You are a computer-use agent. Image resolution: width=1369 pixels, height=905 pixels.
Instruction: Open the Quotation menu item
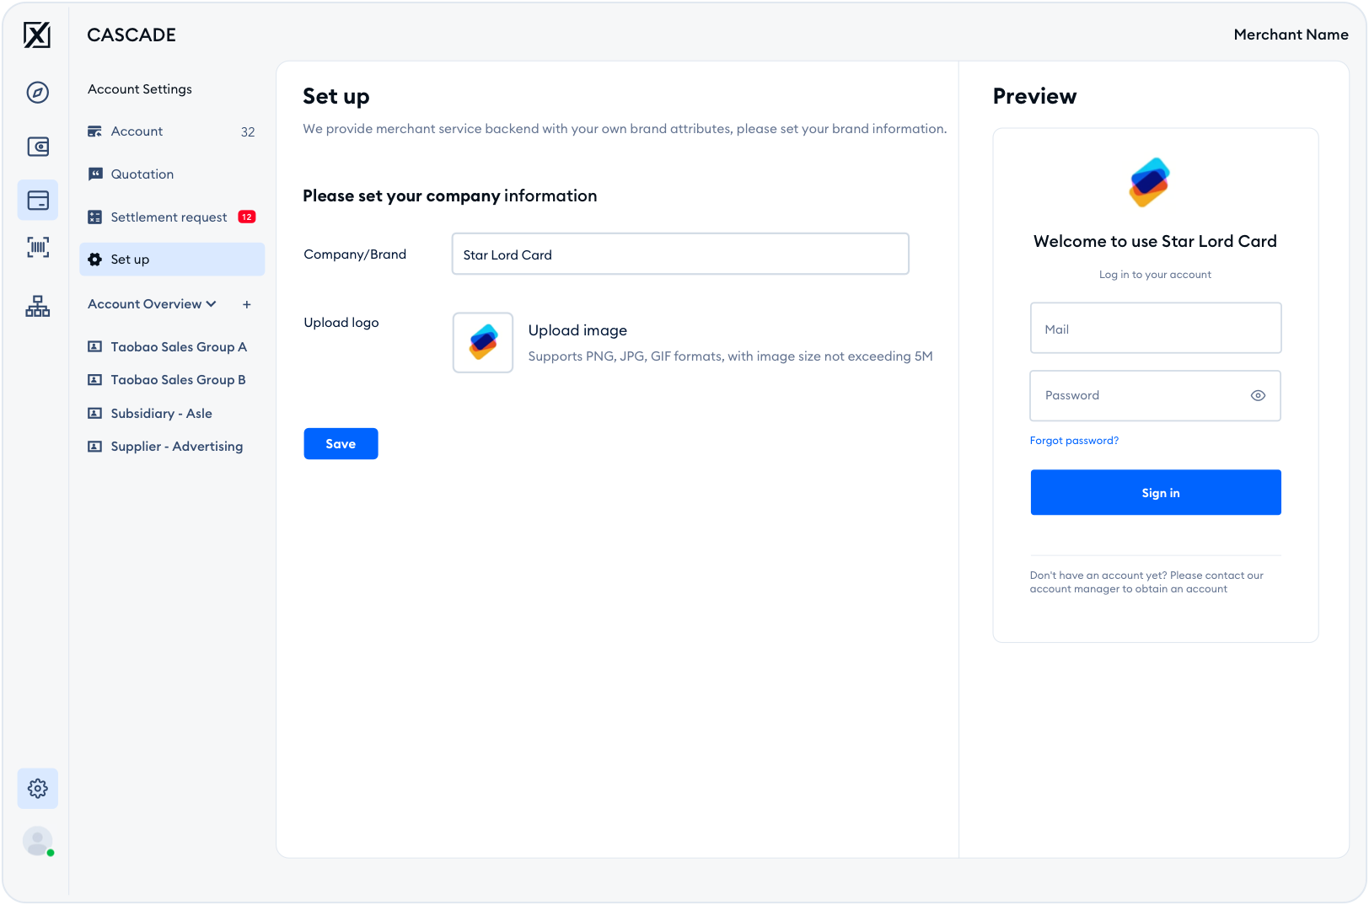(142, 174)
